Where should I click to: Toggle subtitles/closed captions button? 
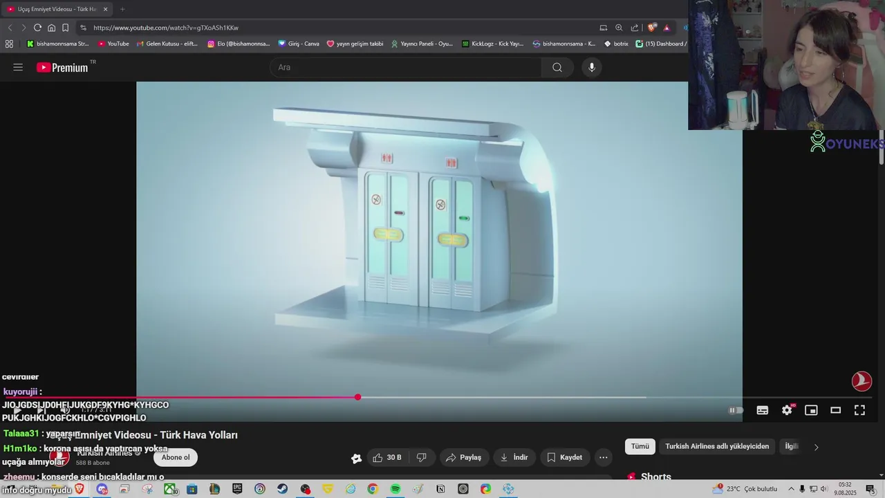pos(763,410)
